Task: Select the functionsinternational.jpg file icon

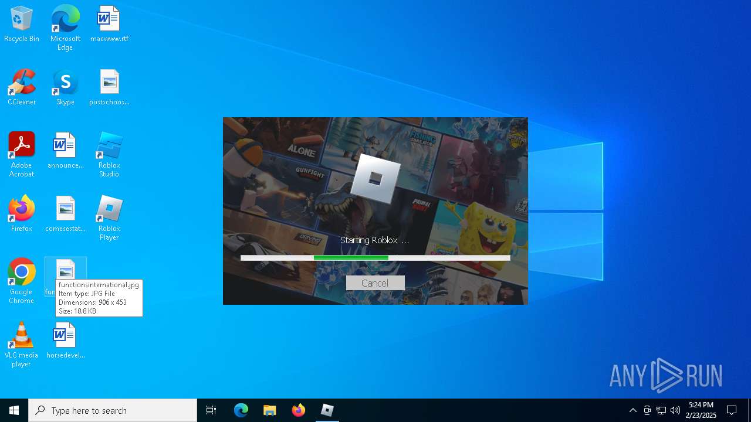Action: pyautogui.click(x=65, y=271)
